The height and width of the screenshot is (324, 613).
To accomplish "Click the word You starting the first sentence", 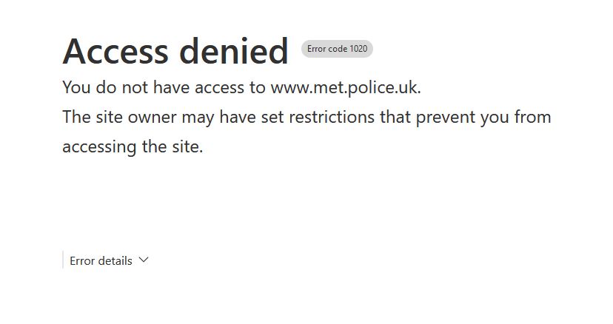I will pos(76,87).
